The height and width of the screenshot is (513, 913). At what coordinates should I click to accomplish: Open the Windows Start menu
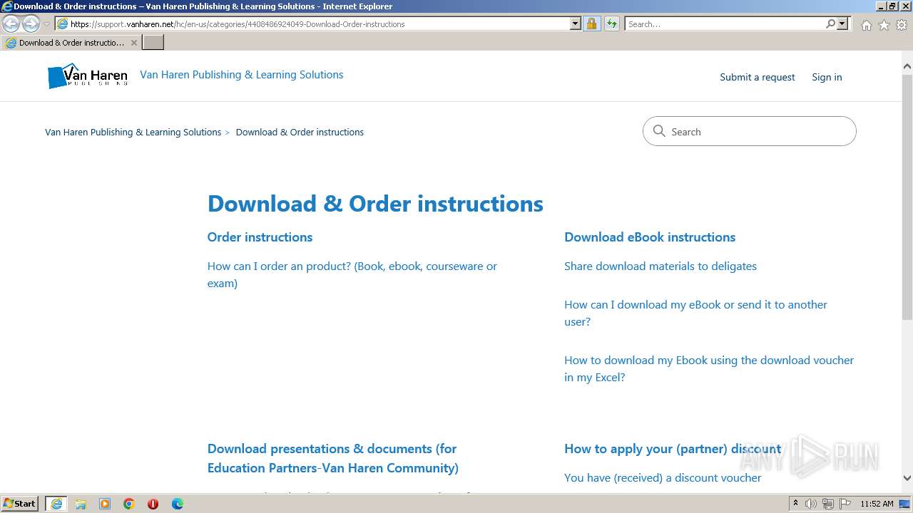pyautogui.click(x=20, y=503)
